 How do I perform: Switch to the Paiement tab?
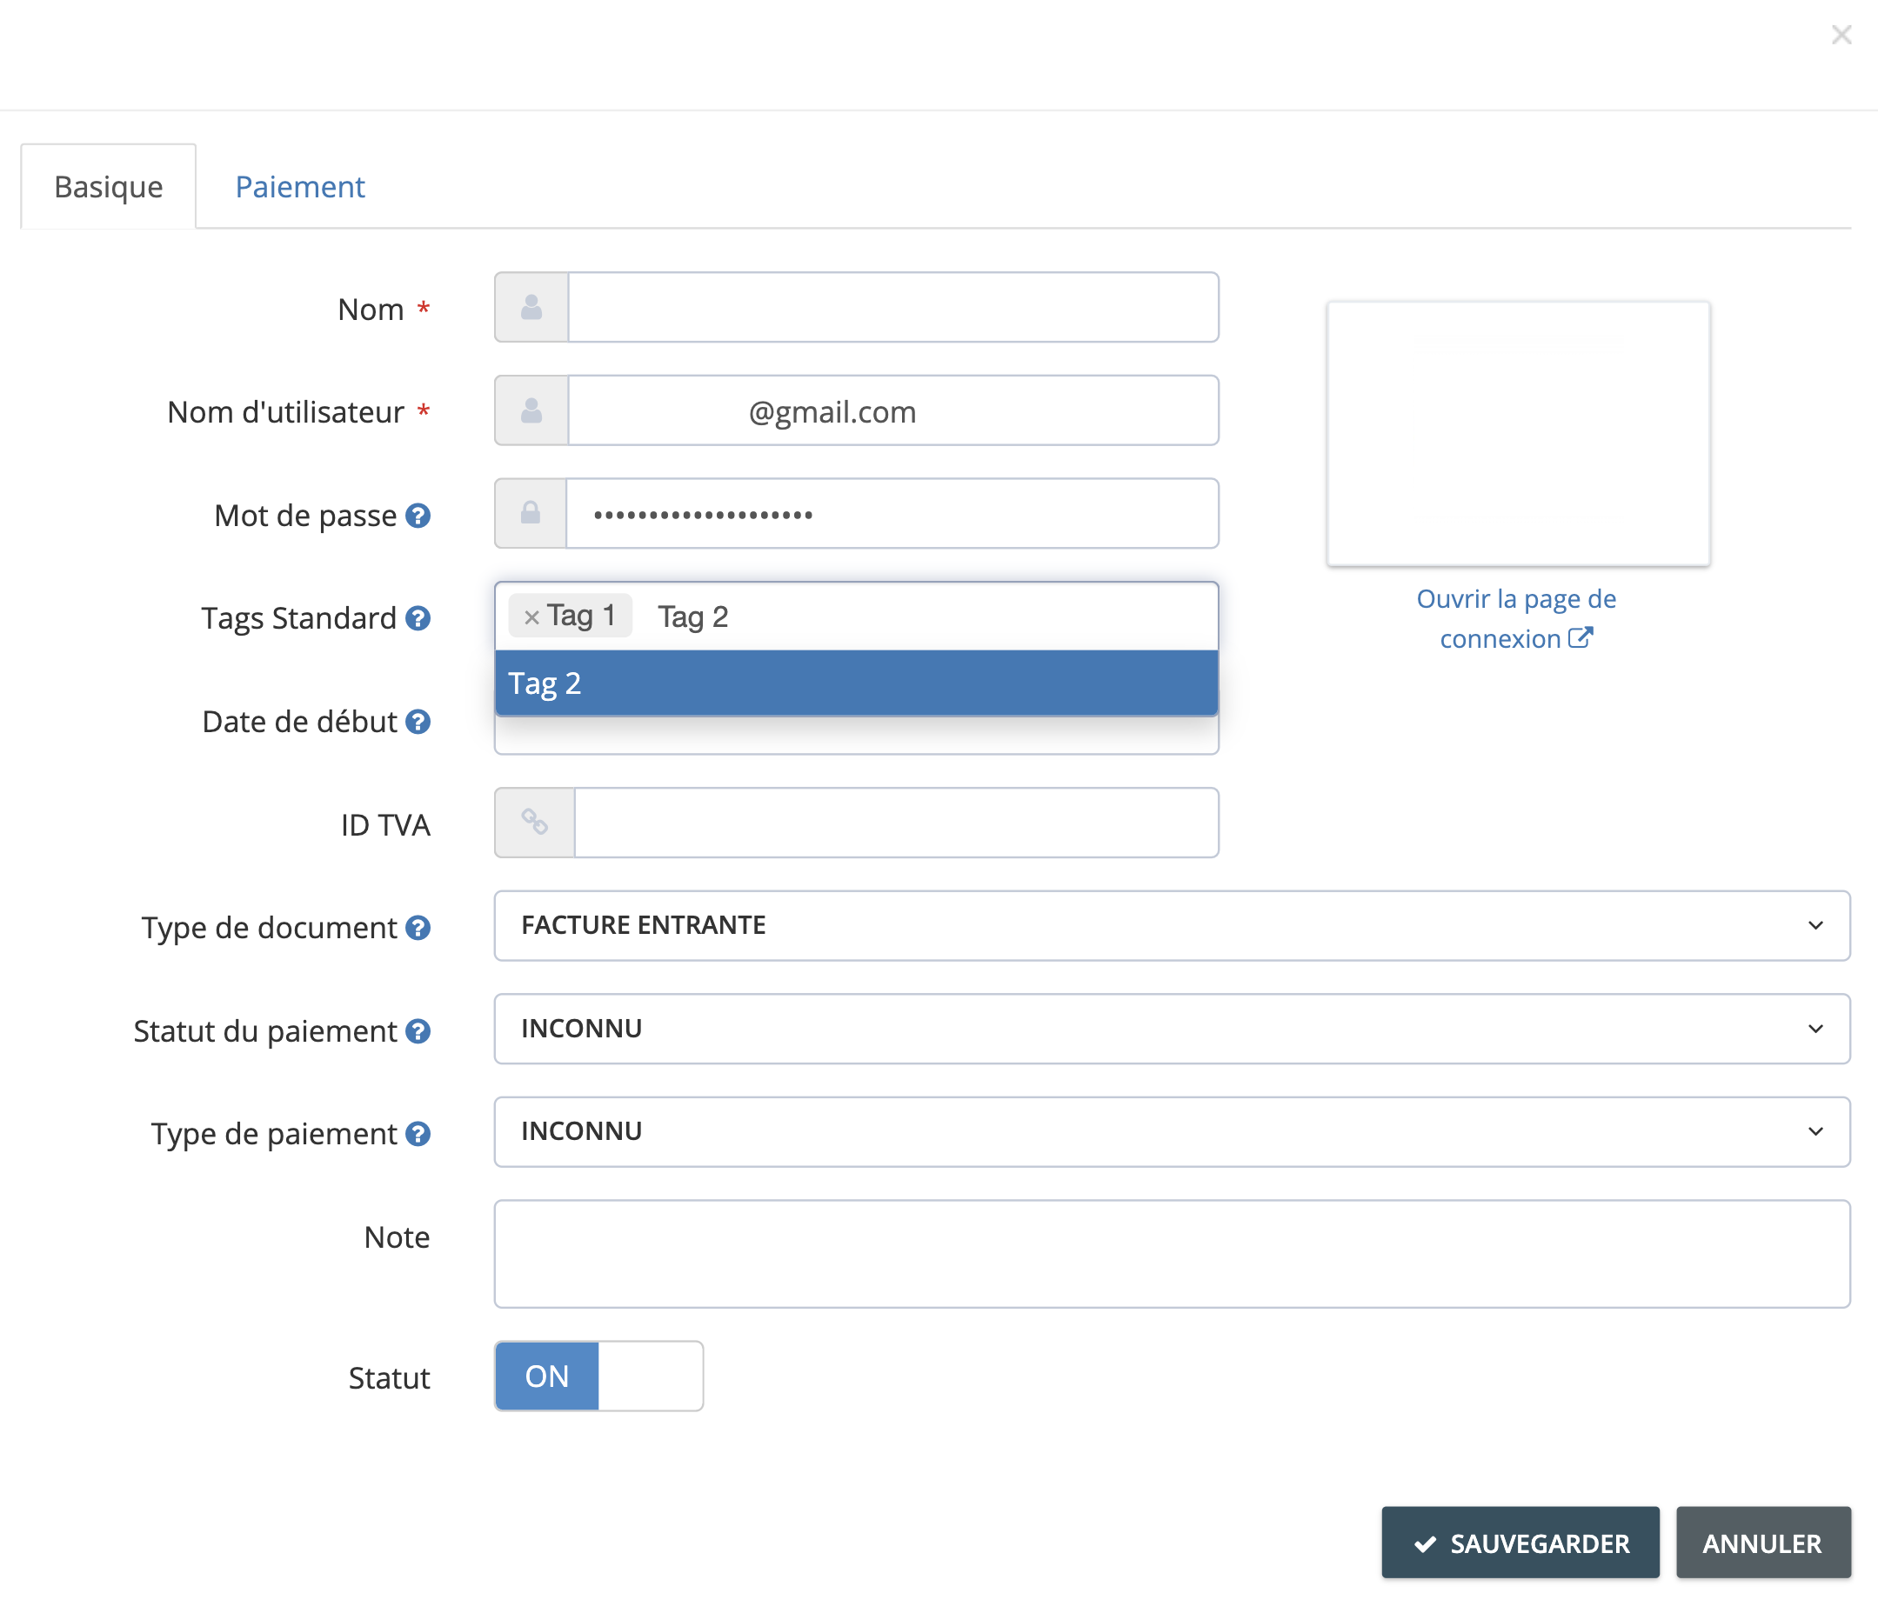tap(300, 187)
